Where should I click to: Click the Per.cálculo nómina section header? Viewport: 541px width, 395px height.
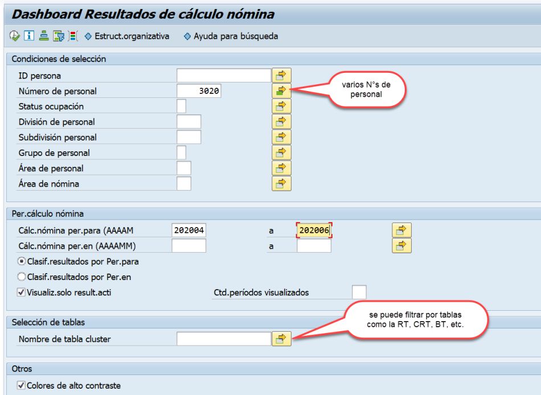48,214
